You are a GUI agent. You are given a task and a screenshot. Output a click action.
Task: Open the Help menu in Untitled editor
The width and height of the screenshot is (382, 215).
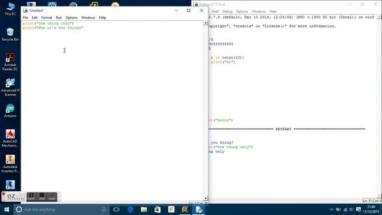point(102,17)
